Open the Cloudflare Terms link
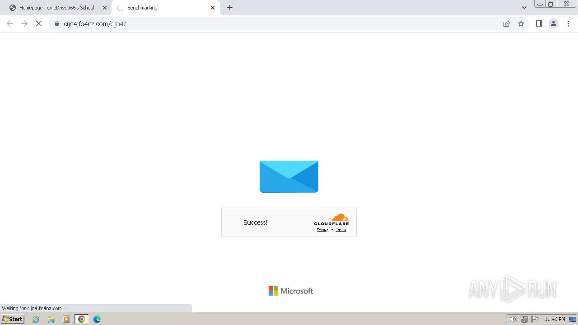This screenshot has height=325, width=578. coord(341,229)
